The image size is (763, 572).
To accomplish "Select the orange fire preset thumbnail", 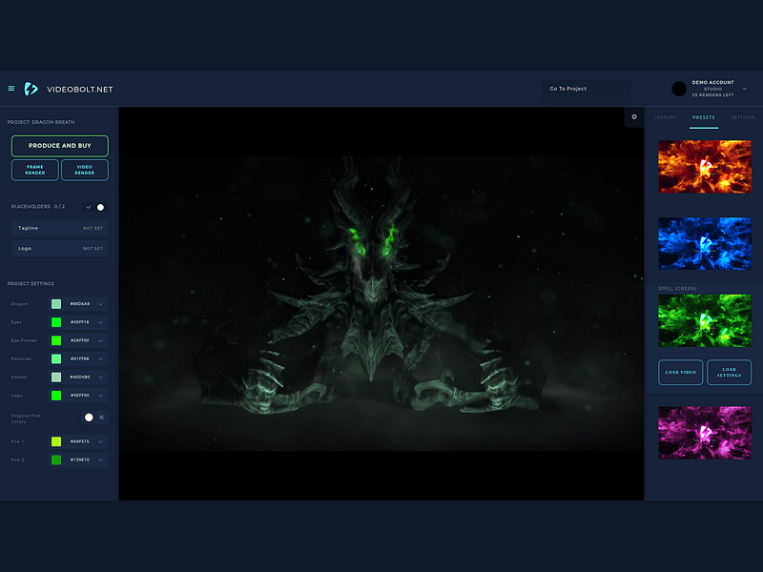I will [x=705, y=166].
